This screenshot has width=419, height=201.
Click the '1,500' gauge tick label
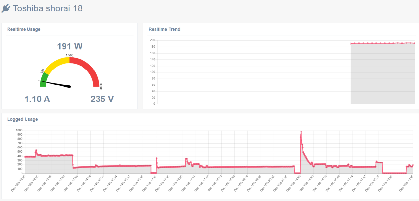tap(70, 55)
